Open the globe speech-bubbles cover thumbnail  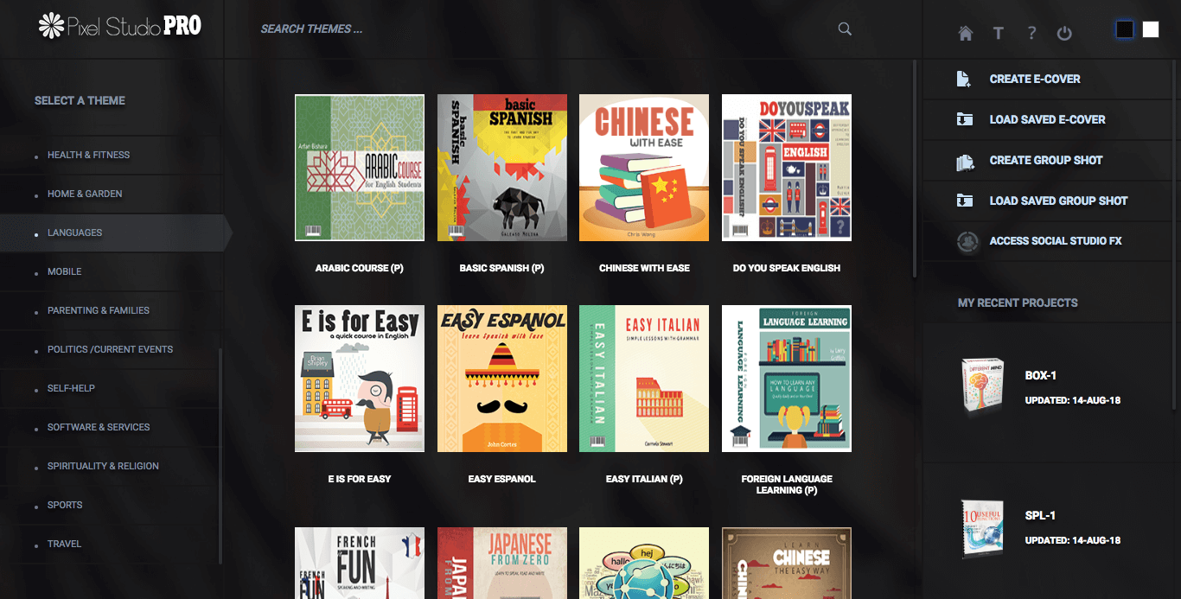644,564
